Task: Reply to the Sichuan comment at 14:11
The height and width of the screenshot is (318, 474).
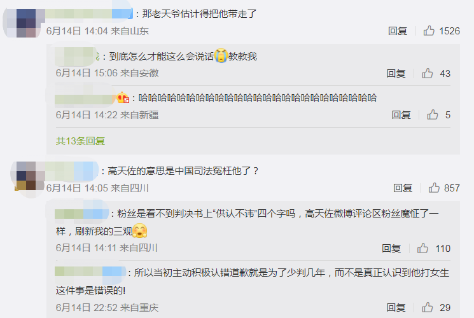Action: click(x=391, y=249)
